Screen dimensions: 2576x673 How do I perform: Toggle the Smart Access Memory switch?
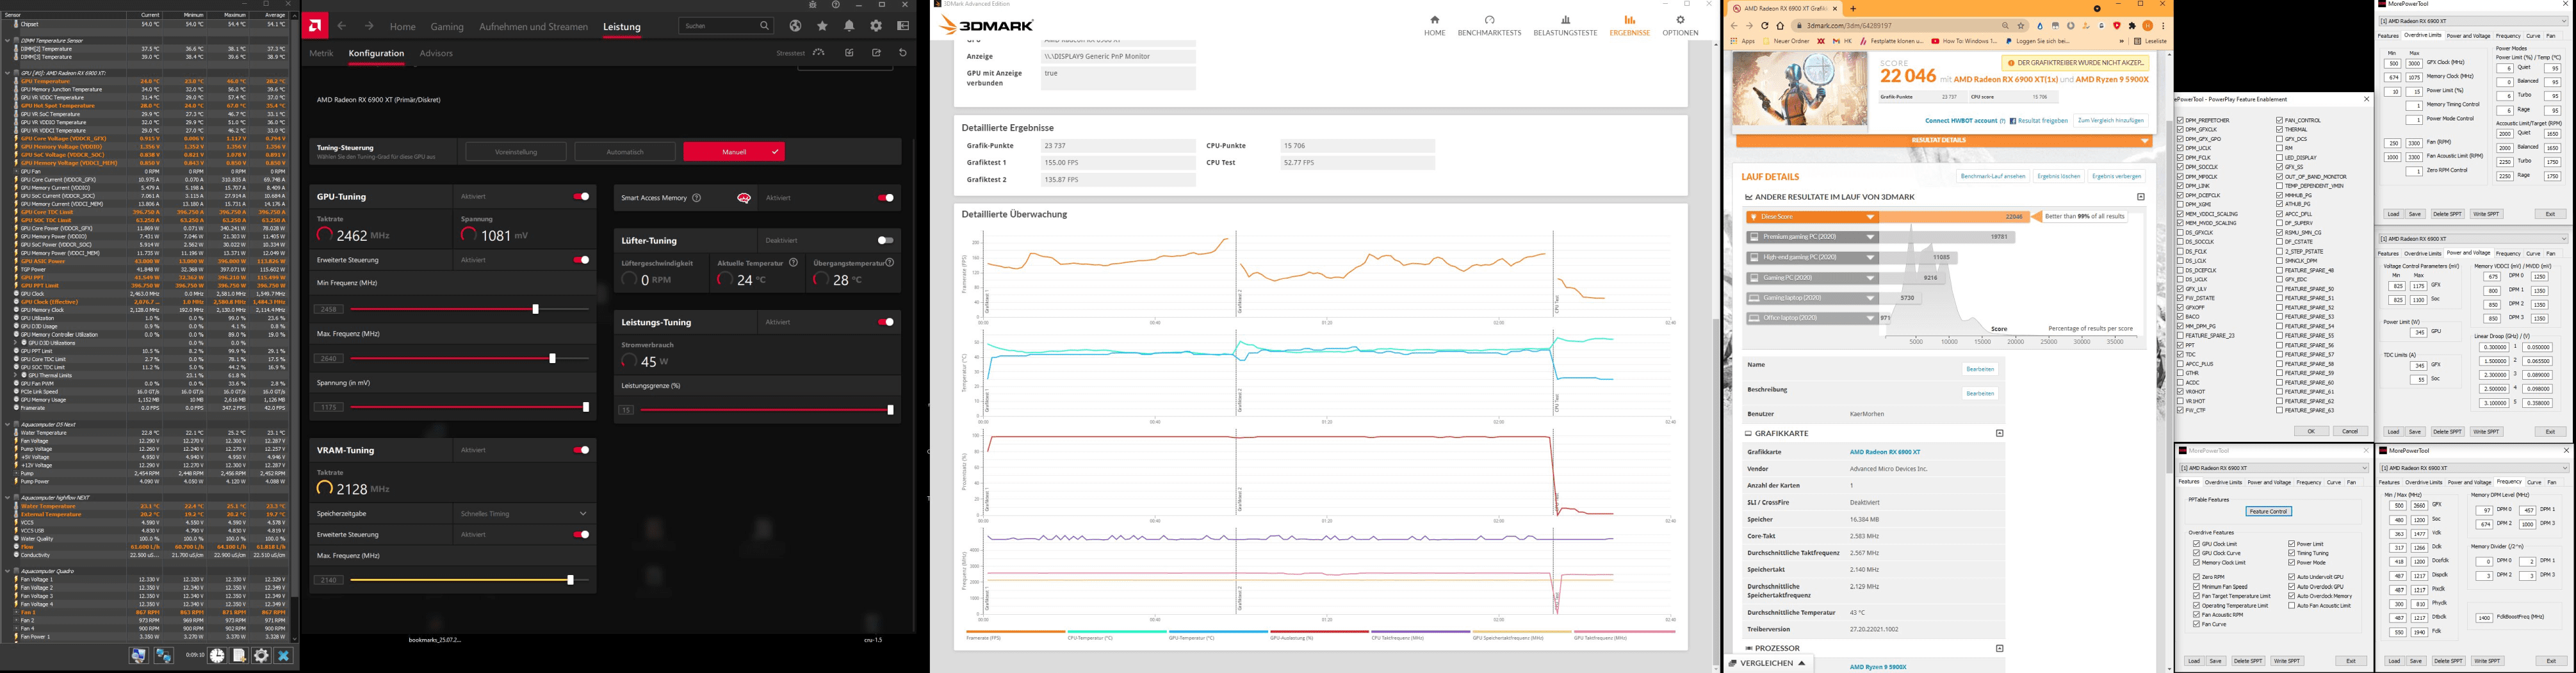pos(886,198)
